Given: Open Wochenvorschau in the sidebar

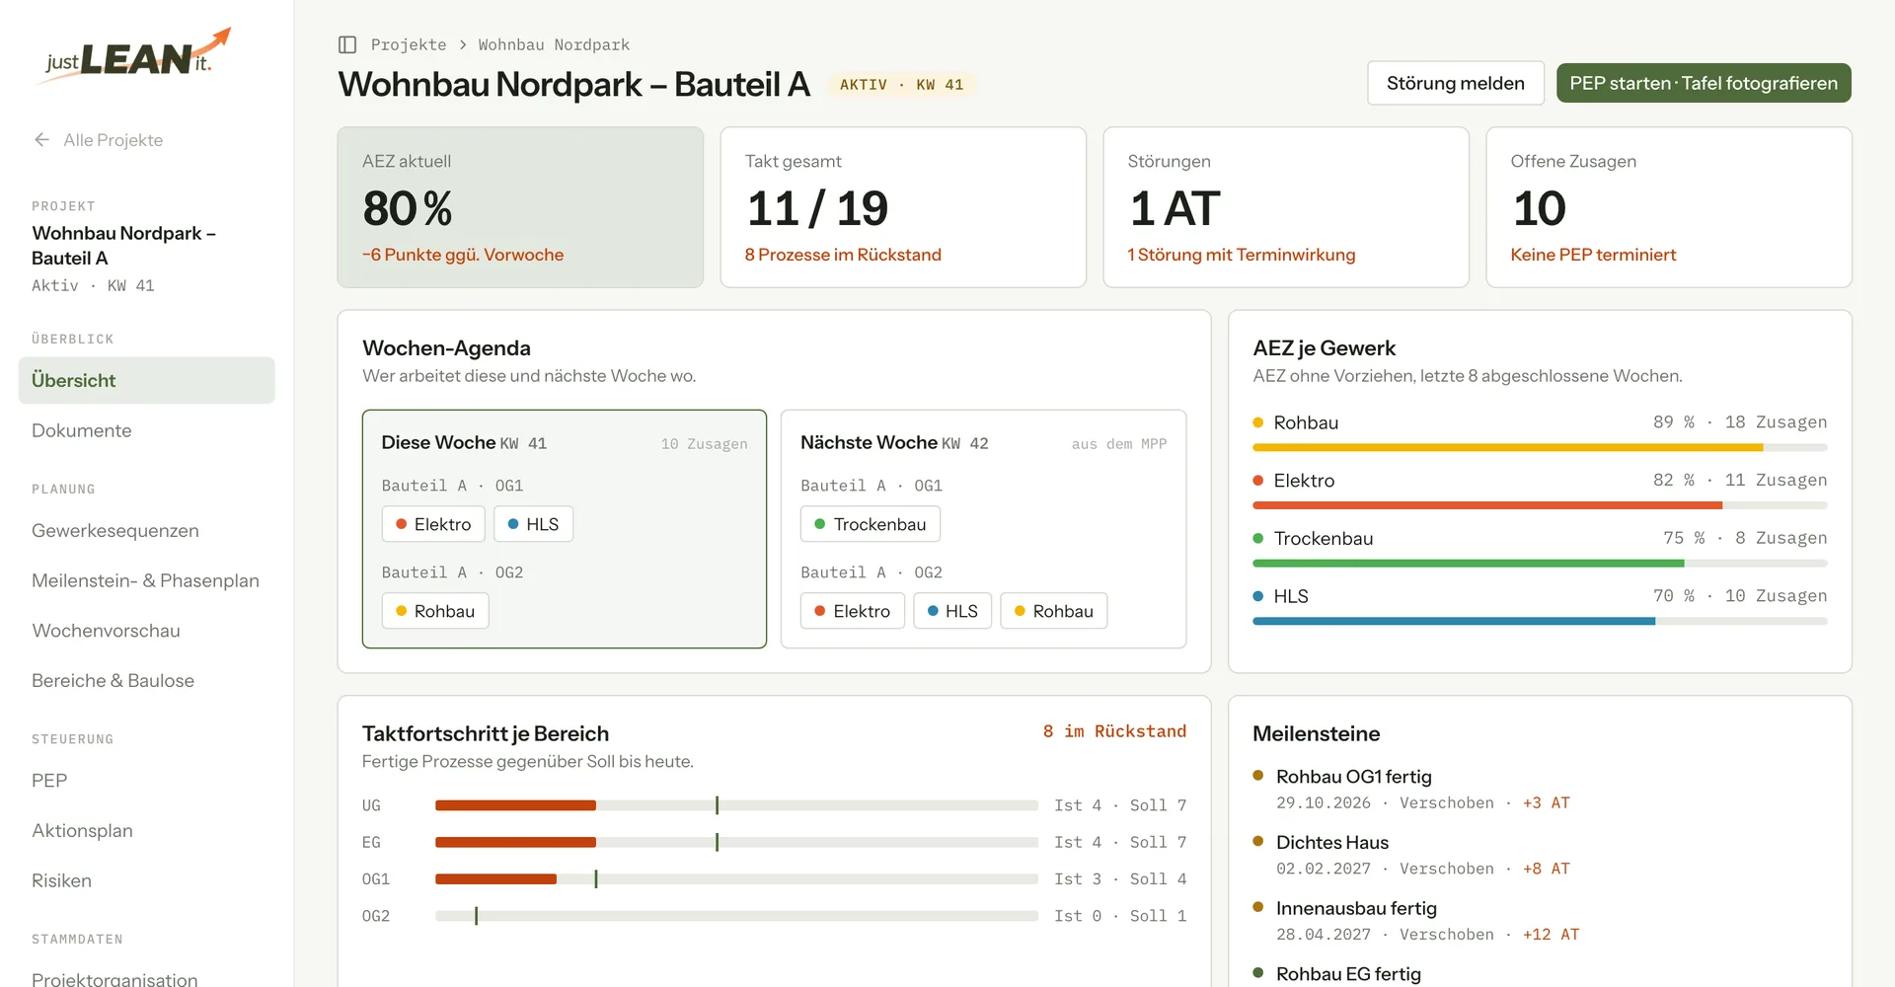Looking at the screenshot, I should [106, 631].
